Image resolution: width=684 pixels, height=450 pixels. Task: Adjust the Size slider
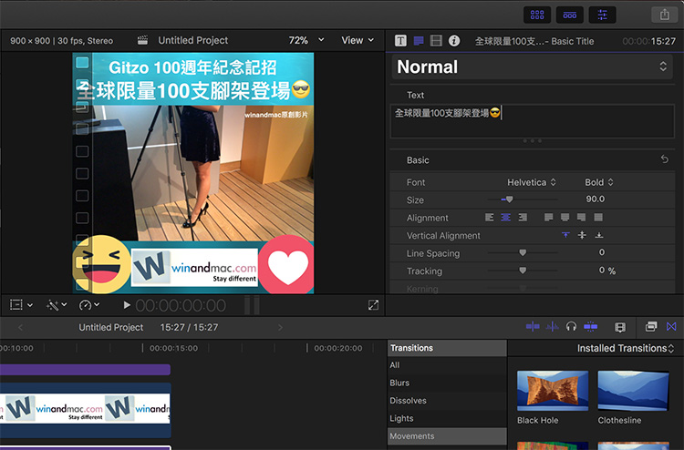point(509,199)
